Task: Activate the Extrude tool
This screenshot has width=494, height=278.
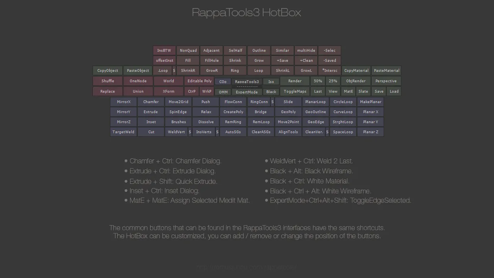Action: point(151,112)
